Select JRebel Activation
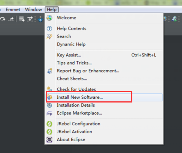The height and width of the screenshot is (153, 182). pyautogui.click(x=104, y=132)
